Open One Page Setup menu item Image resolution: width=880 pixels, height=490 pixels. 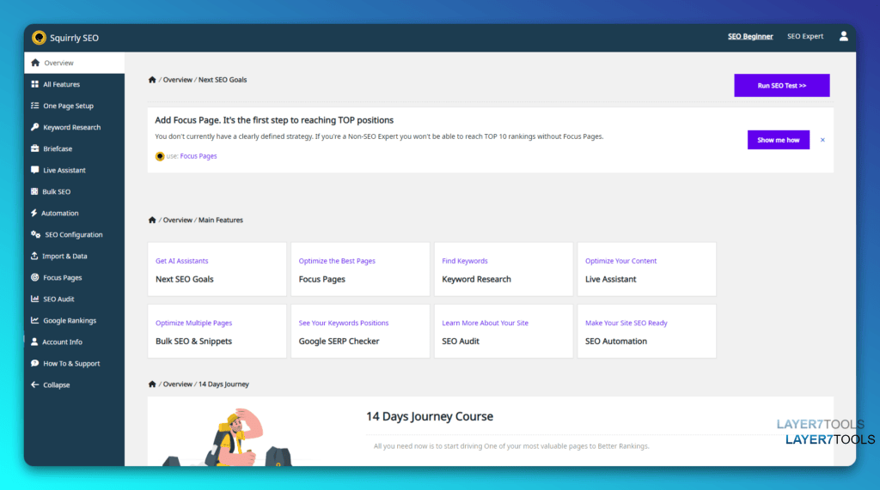pyautogui.click(x=74, y=106)
